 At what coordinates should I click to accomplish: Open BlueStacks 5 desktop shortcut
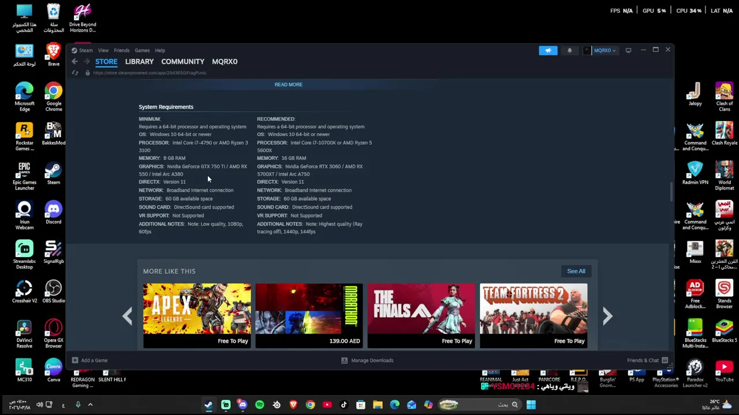point(724,331)
